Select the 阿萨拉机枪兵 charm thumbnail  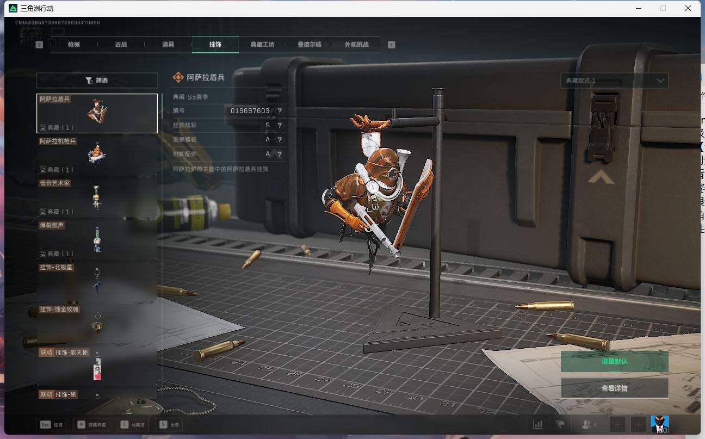(x=97, y=156)
